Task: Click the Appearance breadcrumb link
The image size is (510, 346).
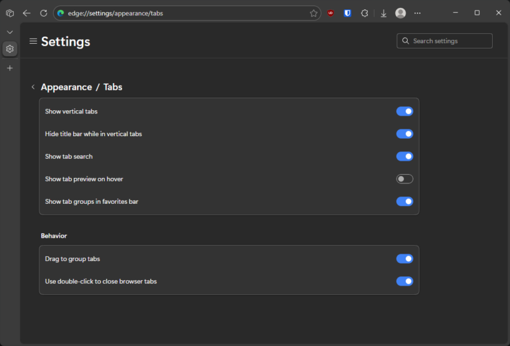Action: point(66,87)
